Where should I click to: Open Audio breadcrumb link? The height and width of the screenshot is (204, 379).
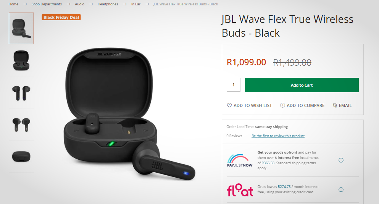click(x=79, y=4)
